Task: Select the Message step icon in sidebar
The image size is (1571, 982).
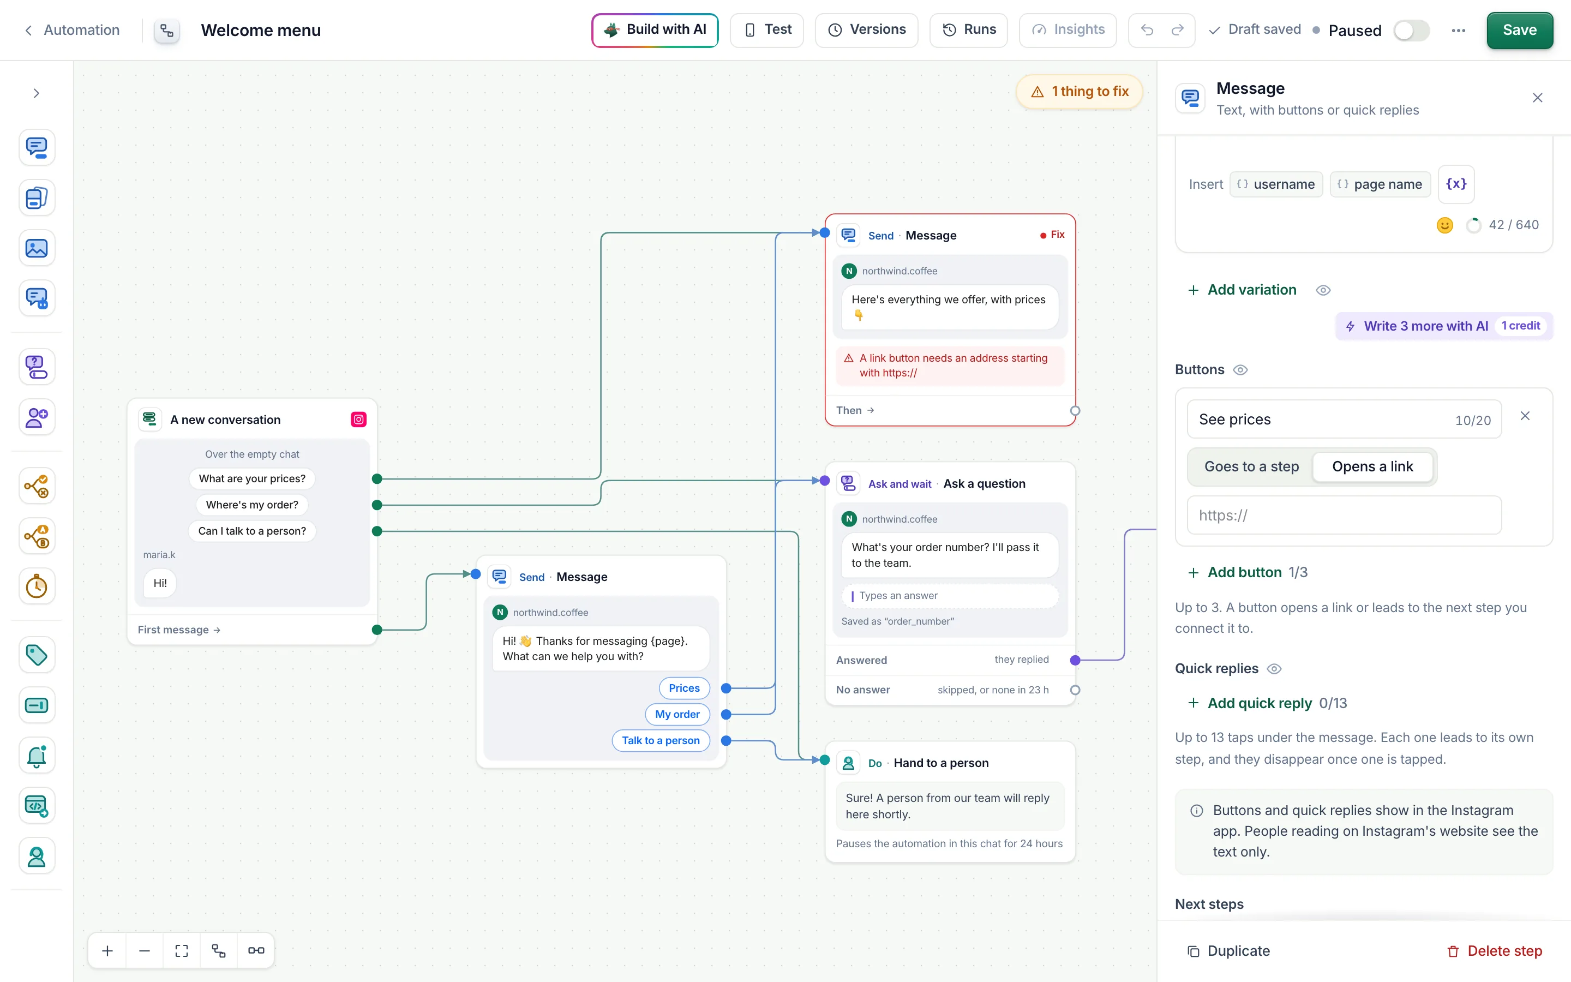Action: (37, 147)
